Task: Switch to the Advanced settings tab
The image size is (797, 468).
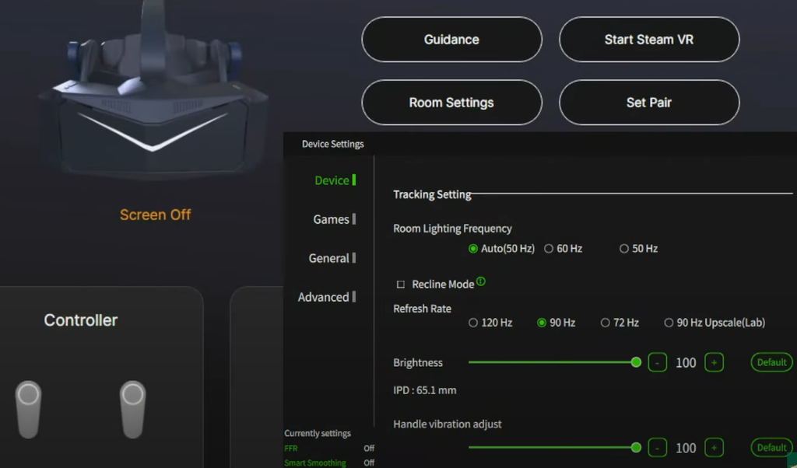Action: click(324, 297)
